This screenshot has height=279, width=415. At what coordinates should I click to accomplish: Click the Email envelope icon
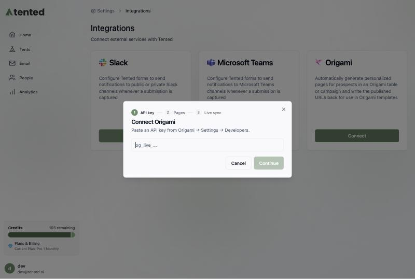click(x=12, y=63)
